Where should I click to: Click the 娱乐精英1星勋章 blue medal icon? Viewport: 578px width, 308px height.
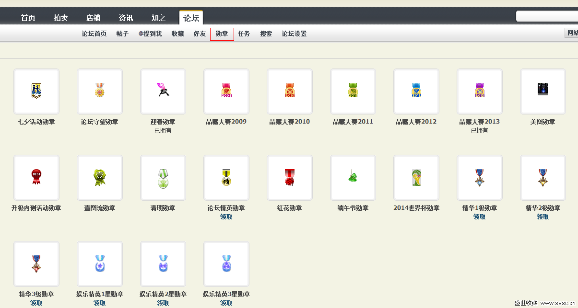point(100,263)
